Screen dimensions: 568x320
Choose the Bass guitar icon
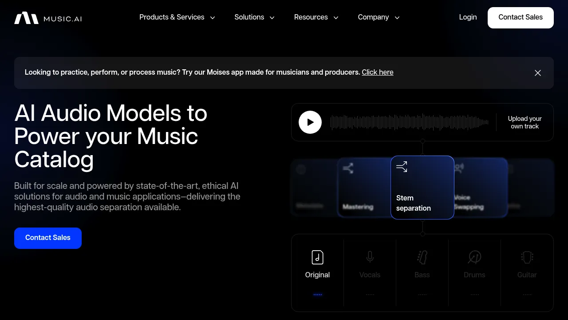(422, 257)
